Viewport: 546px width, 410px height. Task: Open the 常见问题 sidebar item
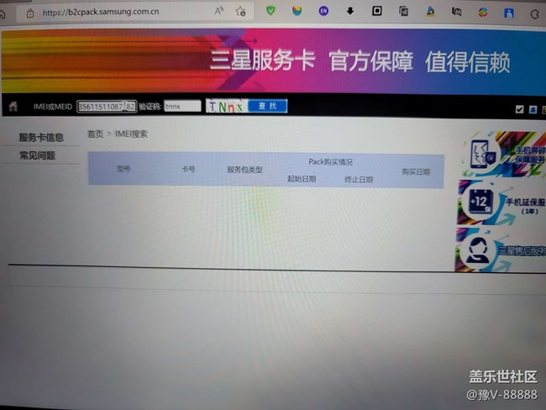point(38,155)
